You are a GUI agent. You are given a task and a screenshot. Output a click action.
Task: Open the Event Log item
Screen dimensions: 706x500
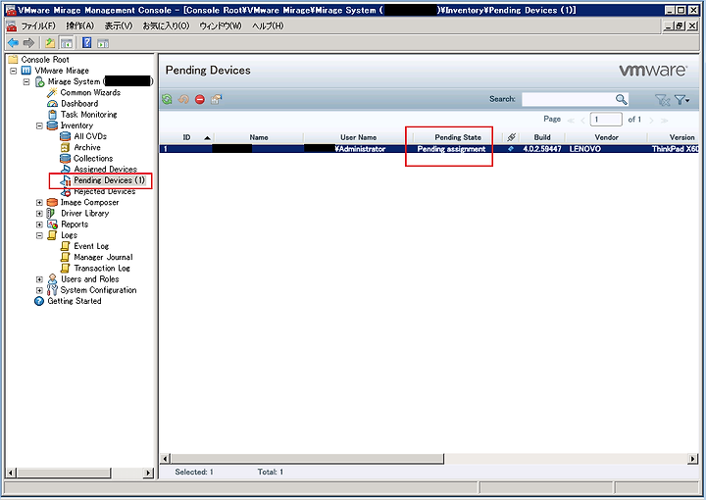91,246
